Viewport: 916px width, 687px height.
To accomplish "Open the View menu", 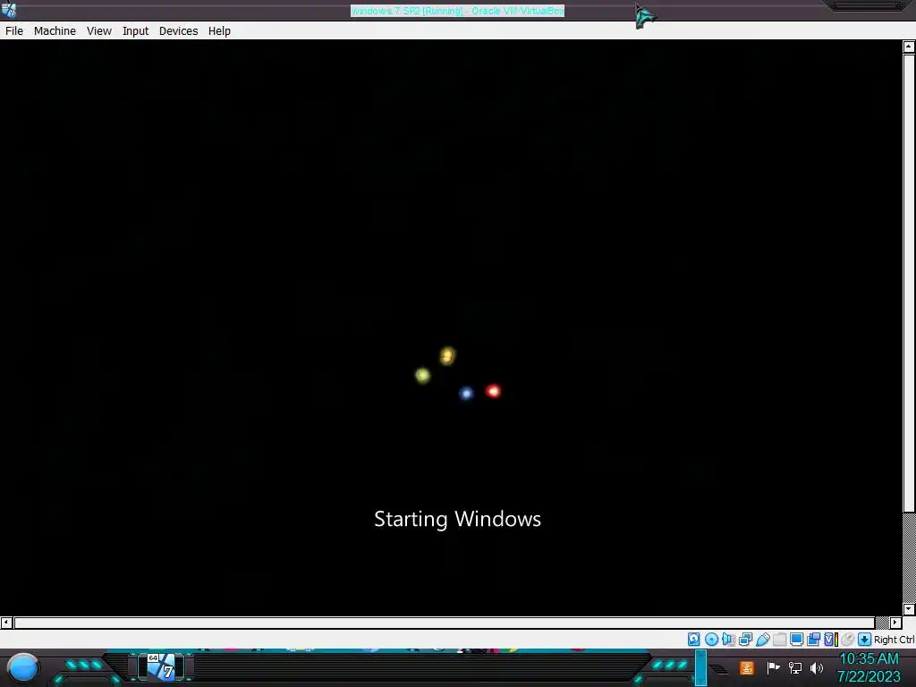I will coord(99,31).
